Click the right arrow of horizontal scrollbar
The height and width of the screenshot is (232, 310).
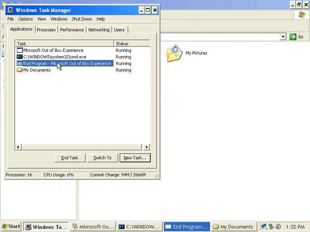pos(146,147)
